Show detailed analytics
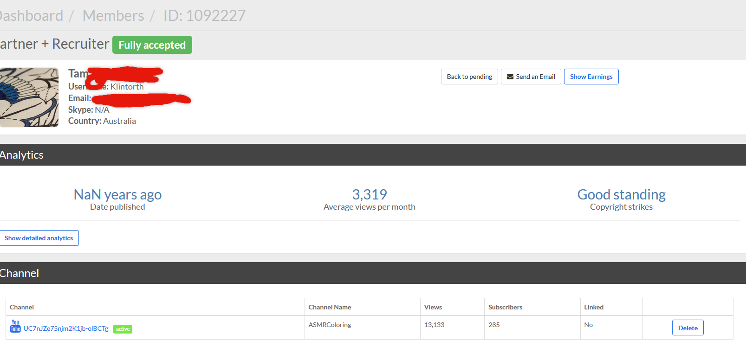746x347 pixels. (x=39, y=238)
